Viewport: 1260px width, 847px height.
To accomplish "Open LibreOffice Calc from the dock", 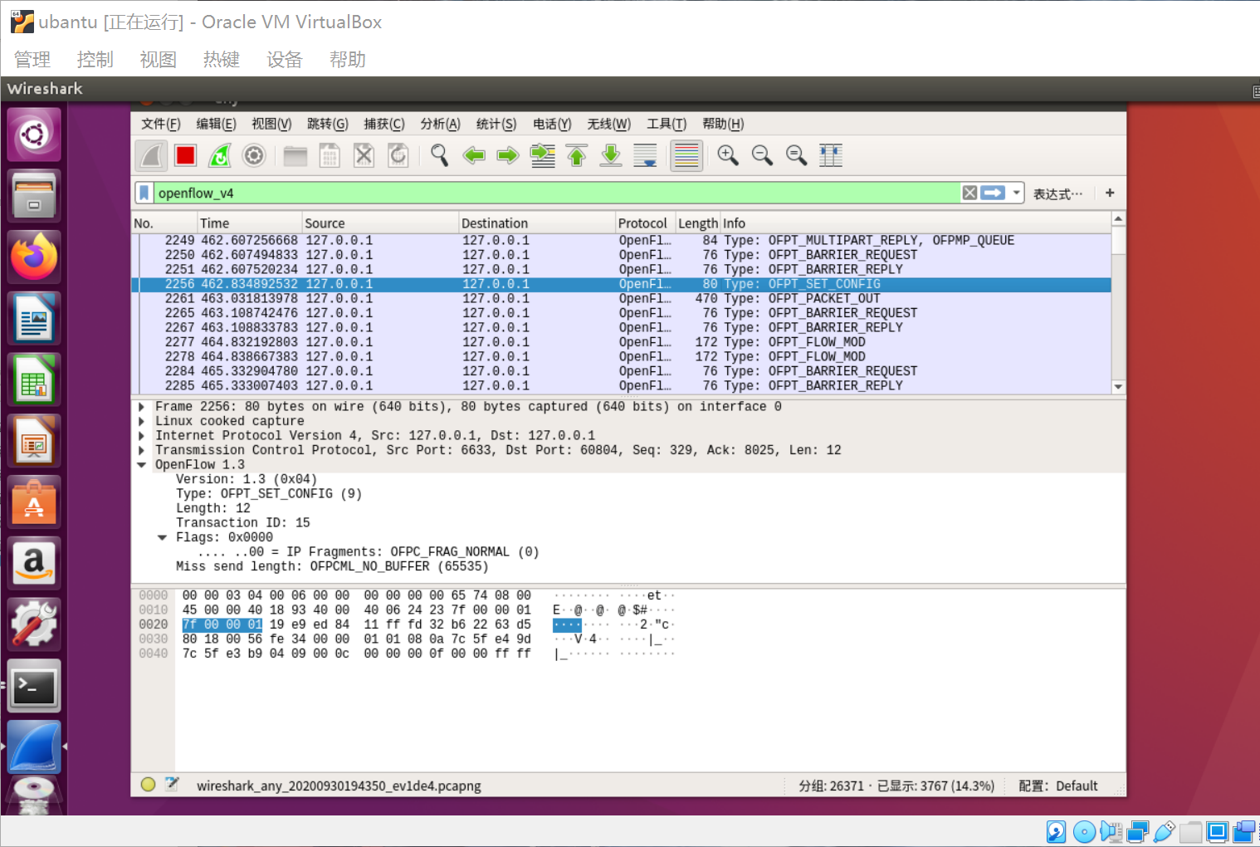I will click(34, 379).
